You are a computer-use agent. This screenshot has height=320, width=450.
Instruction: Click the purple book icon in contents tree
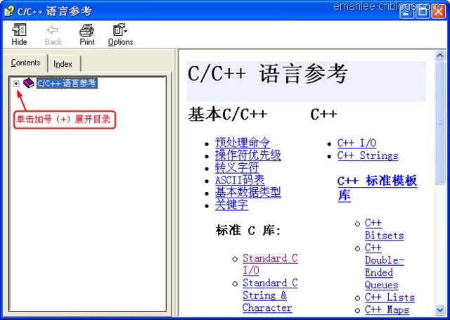[29, 83]
